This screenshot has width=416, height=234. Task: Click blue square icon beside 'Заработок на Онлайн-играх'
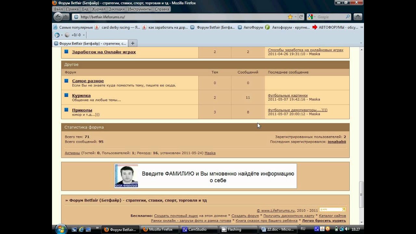point(66,51)
